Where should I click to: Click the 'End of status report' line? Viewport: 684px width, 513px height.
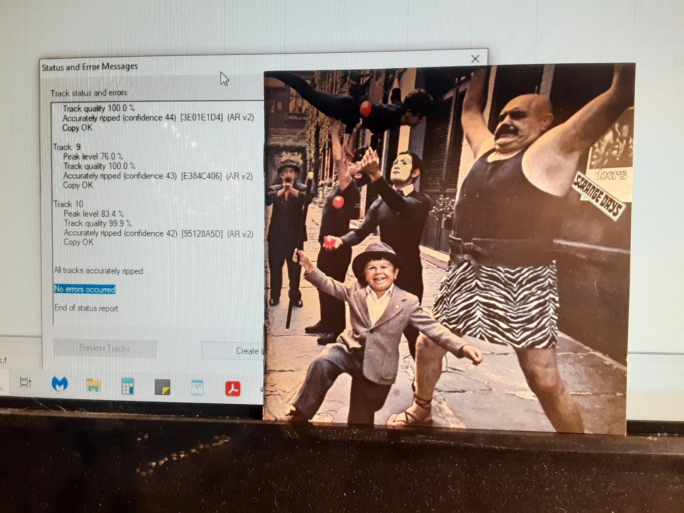86,308
